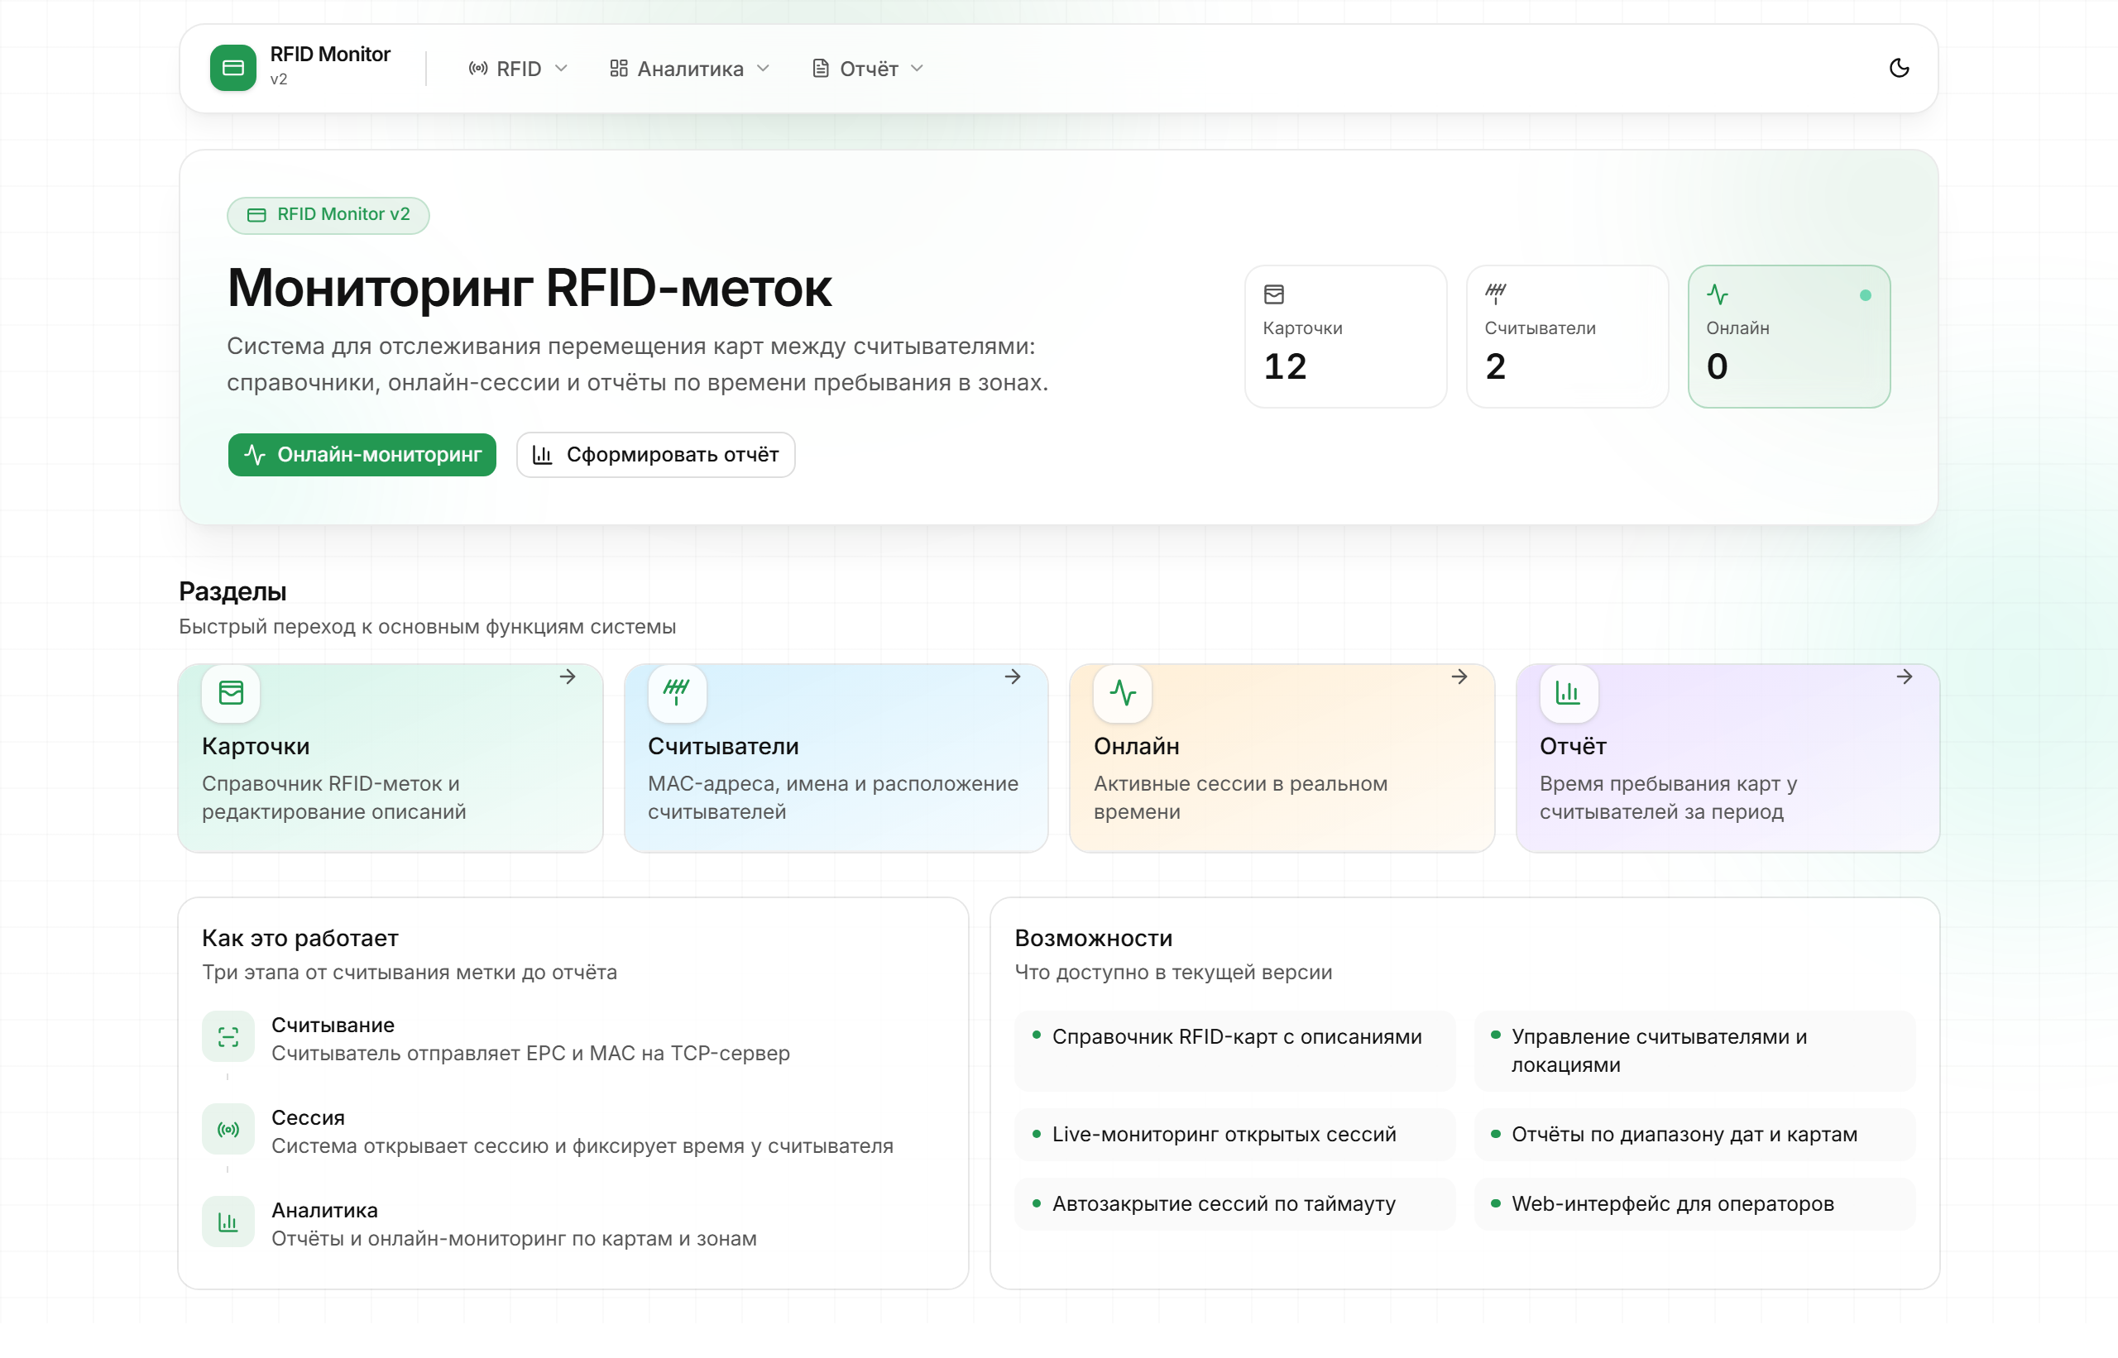Click the Онлайн-мониторинг button
Viewport: 2118px width, 1358px height.
tap(362, 454)
